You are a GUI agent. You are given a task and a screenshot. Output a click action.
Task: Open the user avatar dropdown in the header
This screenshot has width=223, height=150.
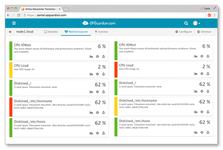tap(197, 23)
